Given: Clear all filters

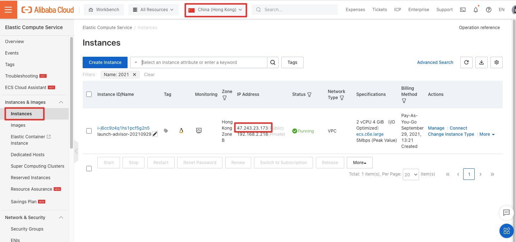Looking at the screenshot, I should [149, 75].
